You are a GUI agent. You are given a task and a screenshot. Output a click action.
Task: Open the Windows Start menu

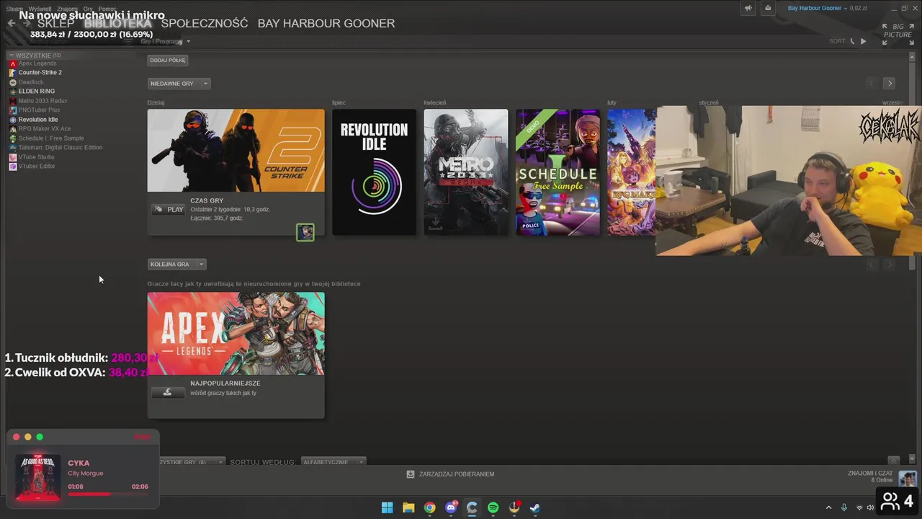387,507
